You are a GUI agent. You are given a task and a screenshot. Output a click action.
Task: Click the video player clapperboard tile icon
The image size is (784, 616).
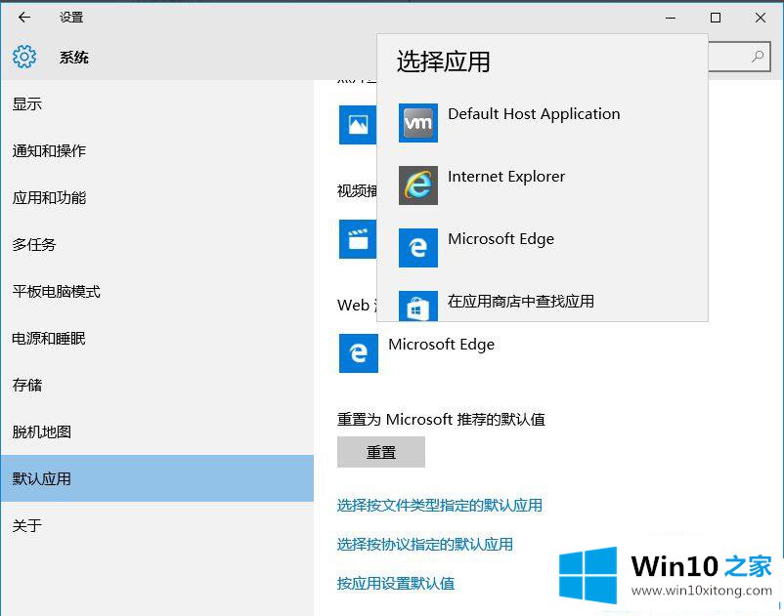(358, 239)
